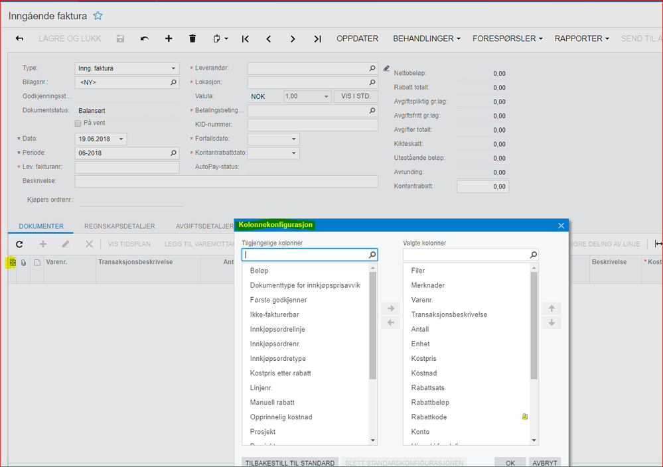Add a new record with the plus icon

(169, 38)
